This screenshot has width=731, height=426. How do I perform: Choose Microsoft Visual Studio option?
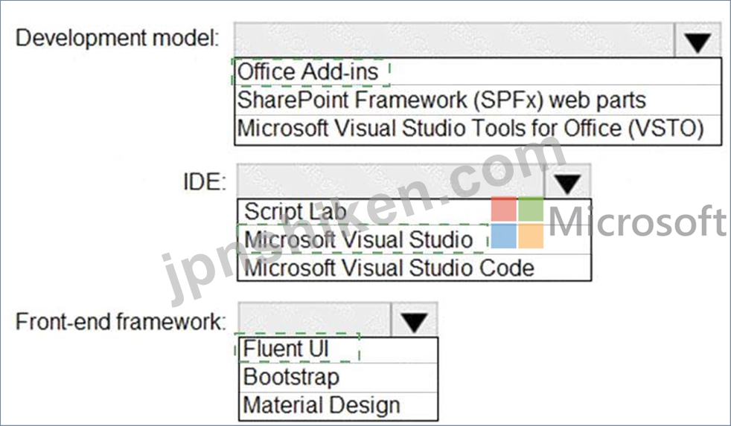click(x=414, y=240)
